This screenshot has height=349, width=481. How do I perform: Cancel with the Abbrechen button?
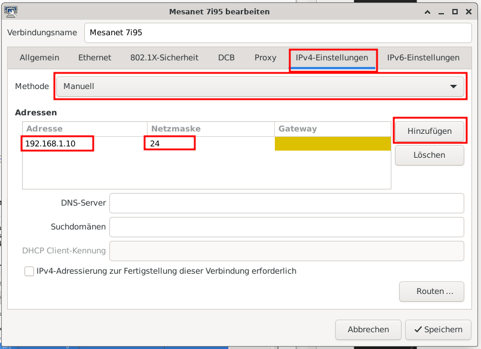click(x=368, y=330)
